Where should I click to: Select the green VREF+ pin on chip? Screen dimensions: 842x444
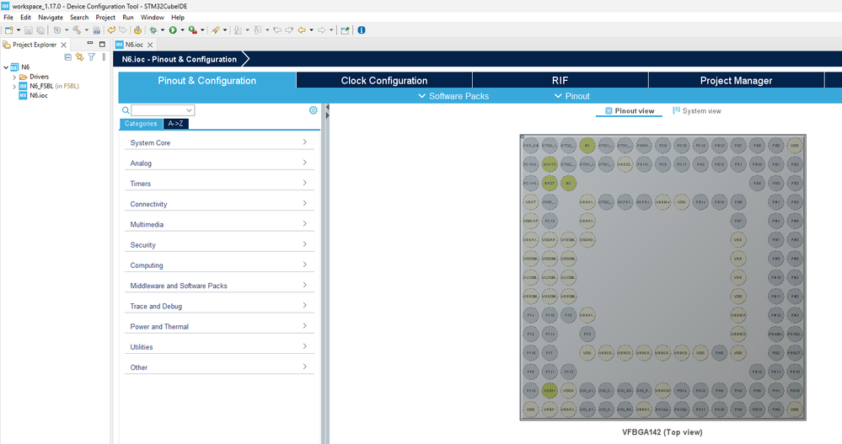[x=550, y=391]
